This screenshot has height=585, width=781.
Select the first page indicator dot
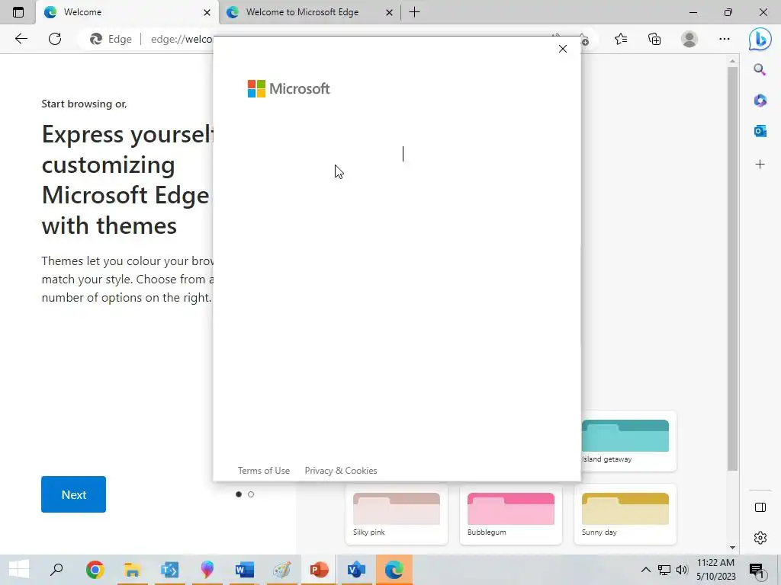[x=239, y=494]
